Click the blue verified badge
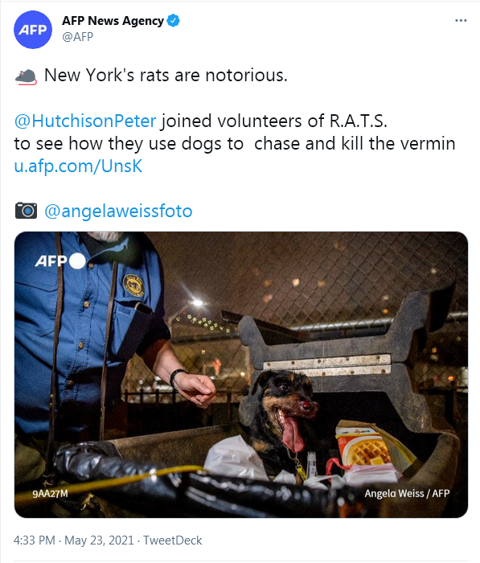The width and height of the screenshot is (480, 563). click(174, 21)
